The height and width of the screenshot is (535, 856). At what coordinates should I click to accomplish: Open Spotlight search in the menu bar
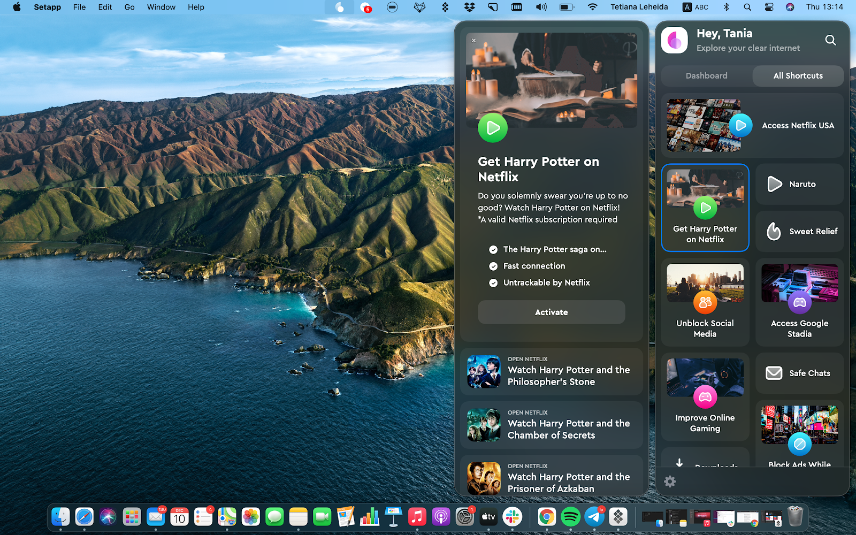[747, 7]
